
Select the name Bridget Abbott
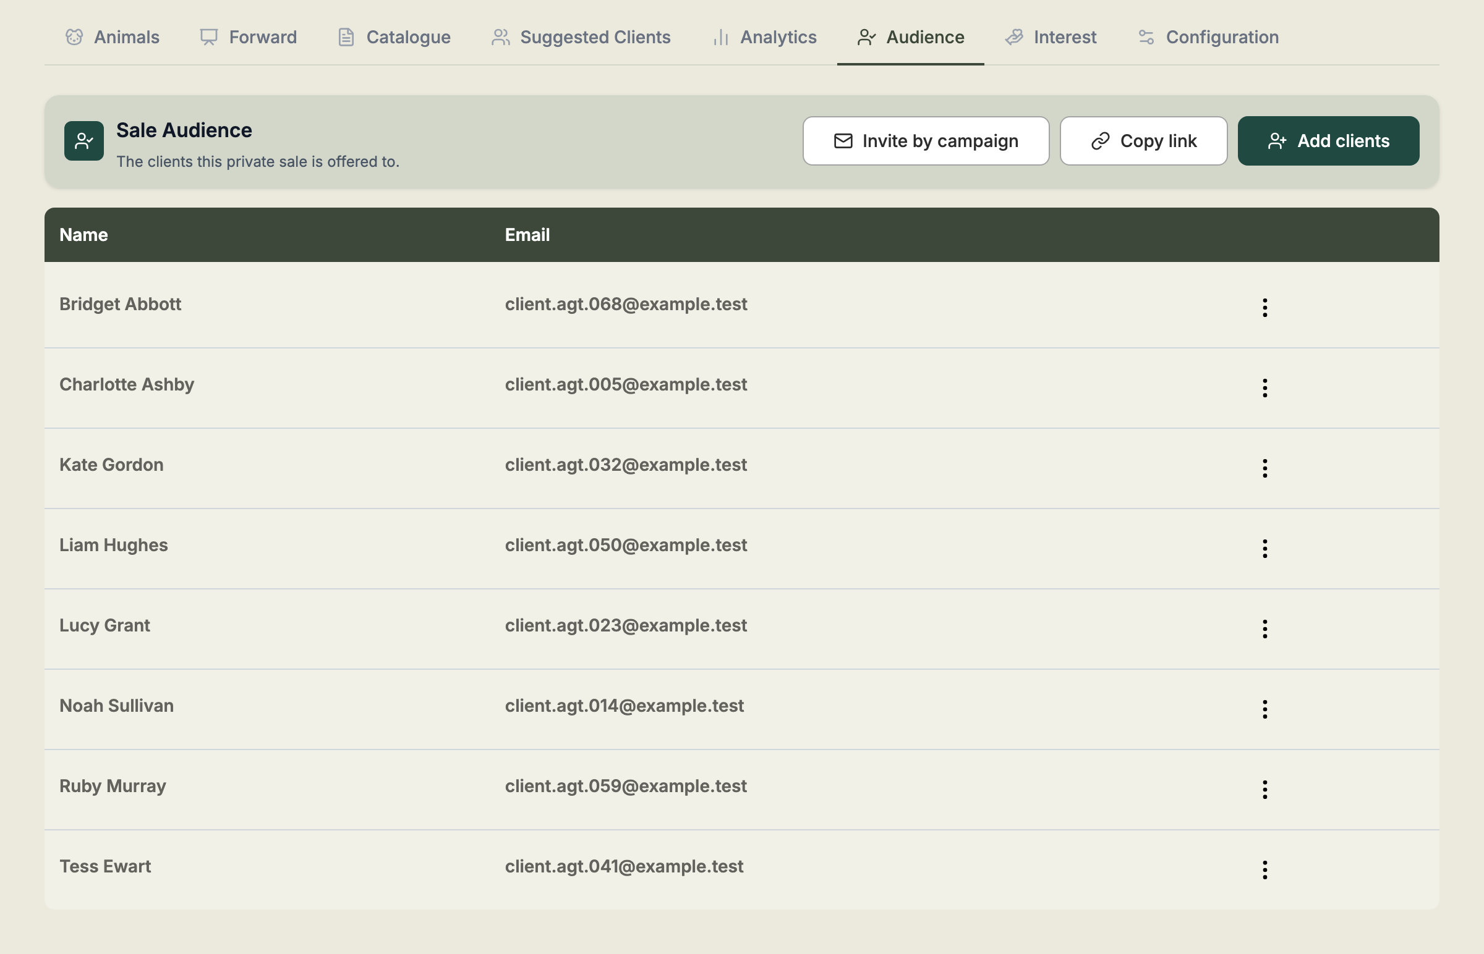tap(120, 304)
